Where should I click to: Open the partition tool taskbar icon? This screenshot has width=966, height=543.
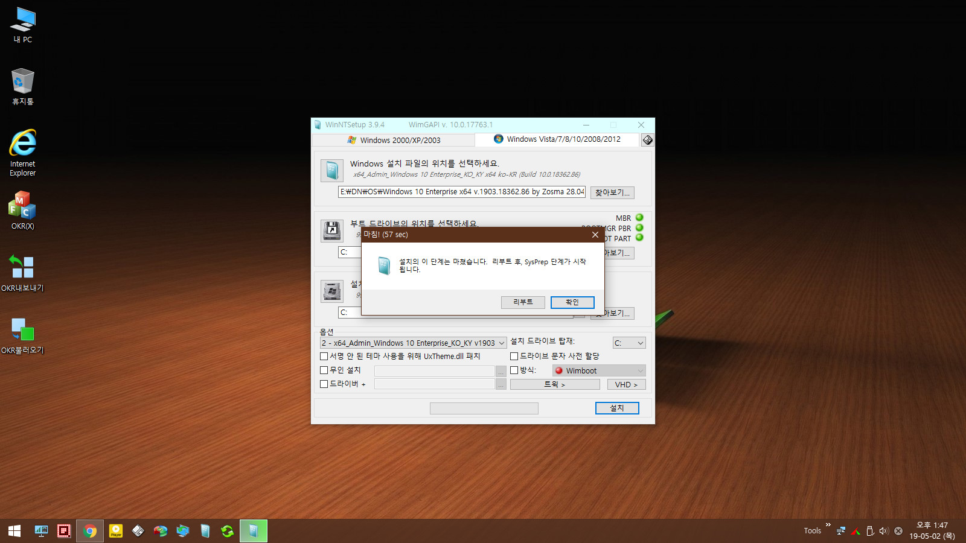click(x=161, y=531)
